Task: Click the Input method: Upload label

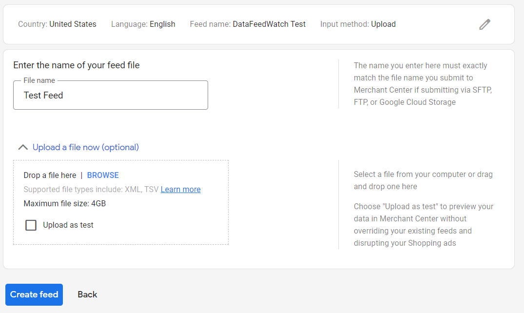Action: point(358,24)
